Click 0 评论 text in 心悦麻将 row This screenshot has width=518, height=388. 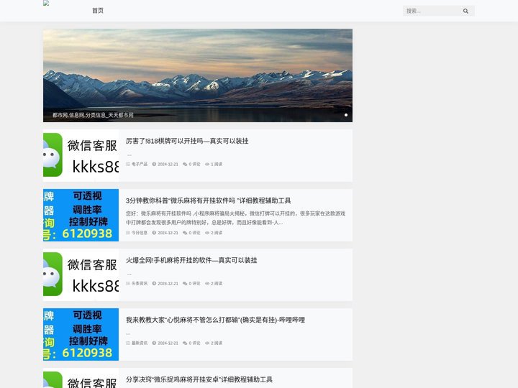tap(194, 343)
